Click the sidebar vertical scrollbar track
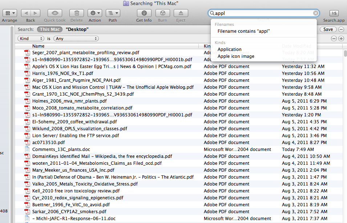This screenshot has width=347, height=223. click(12, 124)
